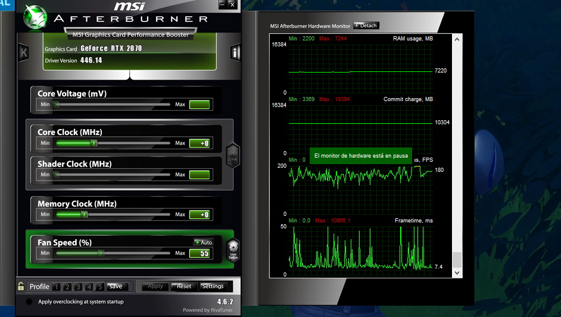
Task: Close the Afterburner window
Action: [x=232, y=5]
